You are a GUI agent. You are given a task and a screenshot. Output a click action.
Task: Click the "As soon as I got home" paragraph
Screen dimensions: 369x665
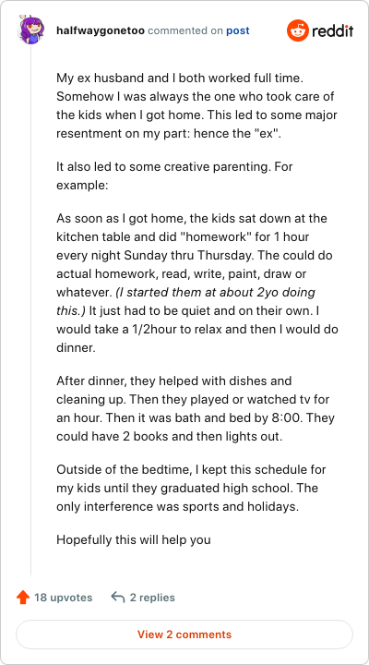coord(197,283)
